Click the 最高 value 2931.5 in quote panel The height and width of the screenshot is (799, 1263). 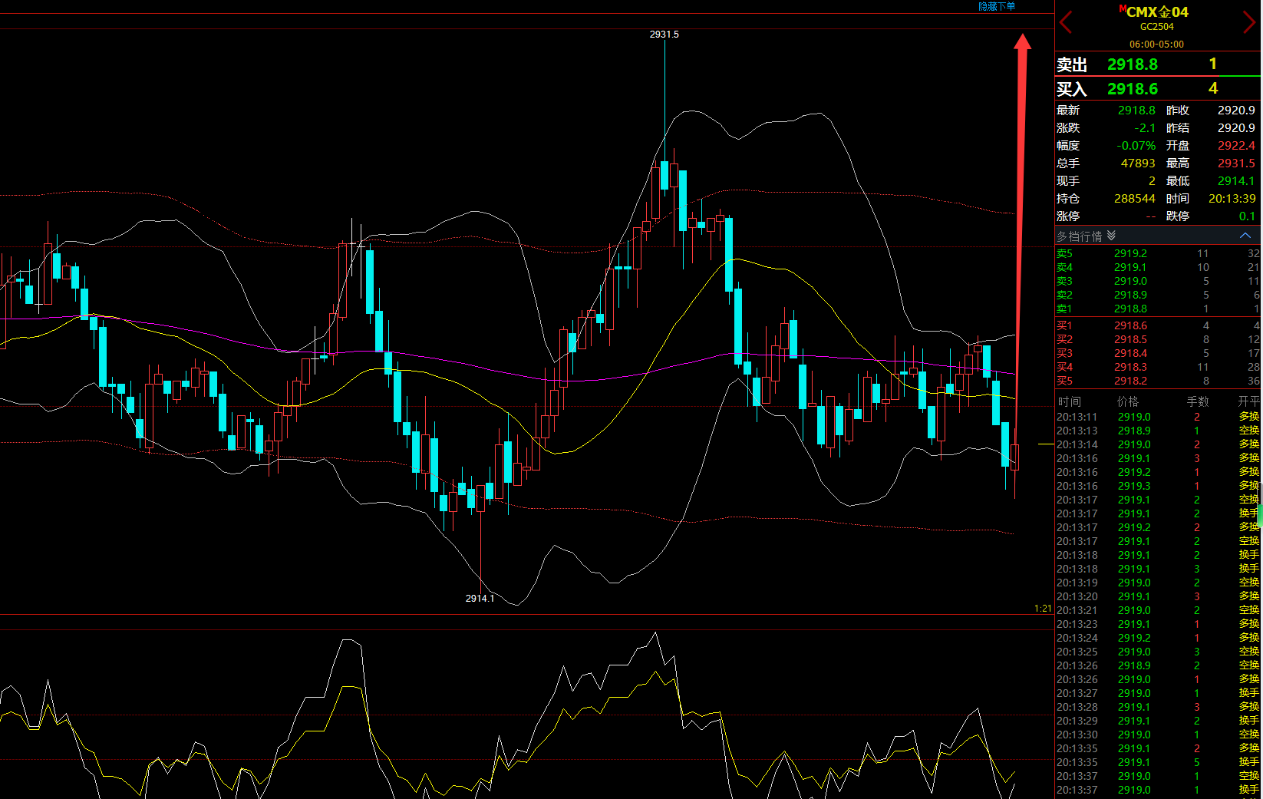pos(1236,163)
